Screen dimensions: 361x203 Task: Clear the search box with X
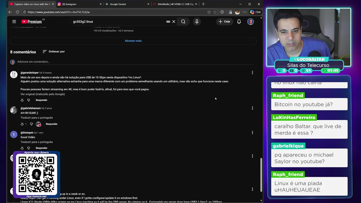click(x=174, y=21)
